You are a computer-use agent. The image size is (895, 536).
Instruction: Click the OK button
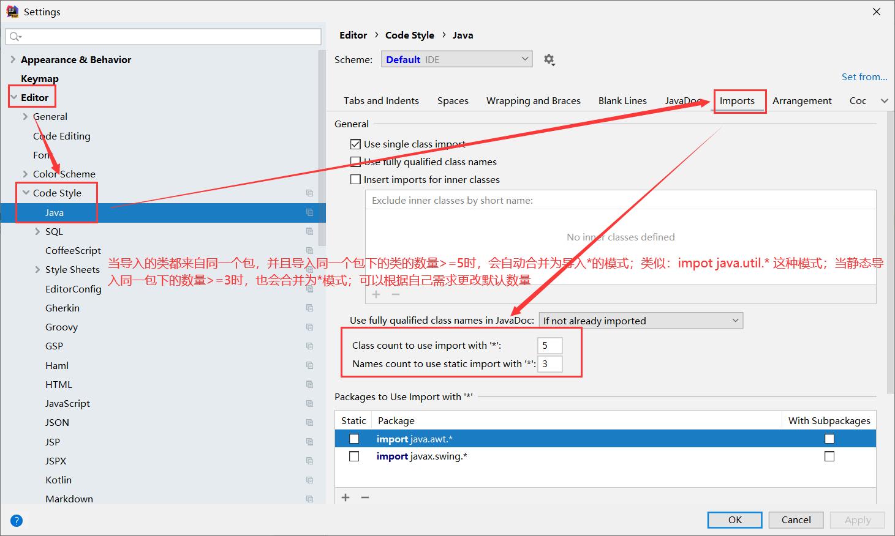coord(735,520)
